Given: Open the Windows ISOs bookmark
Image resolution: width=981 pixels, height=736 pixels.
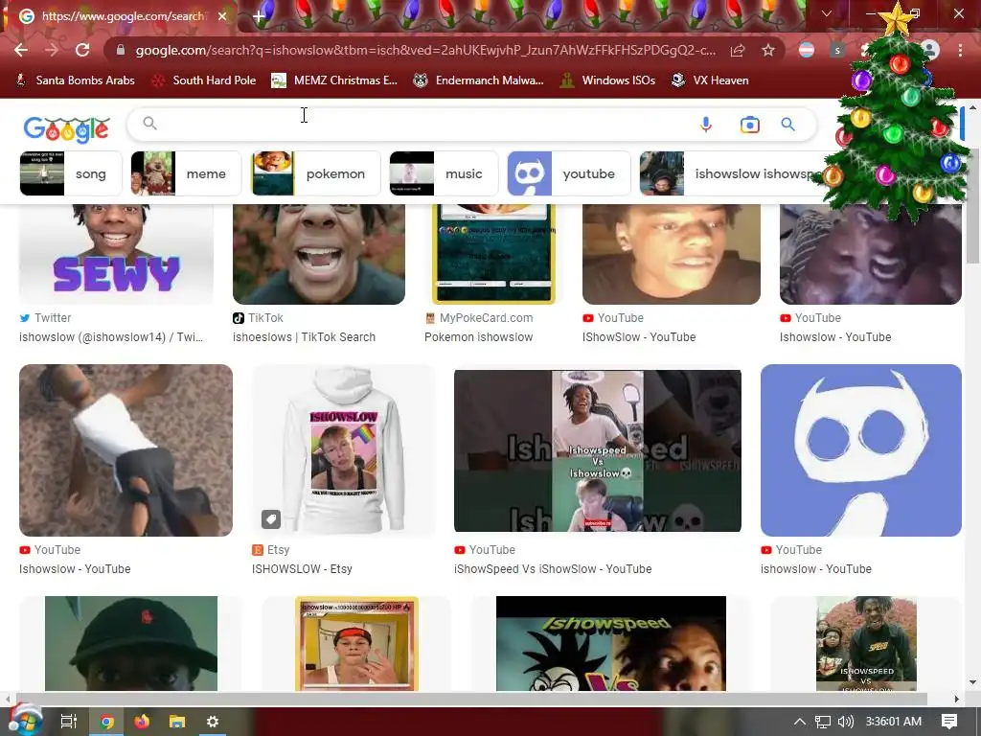Looking at the screenshot, I should point(608,80).
